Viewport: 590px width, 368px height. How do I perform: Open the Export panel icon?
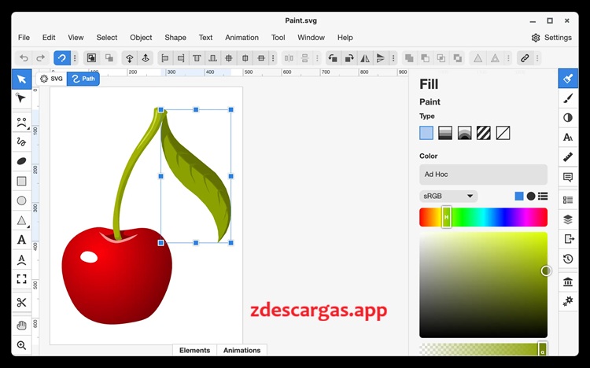(x=569, y=238)
